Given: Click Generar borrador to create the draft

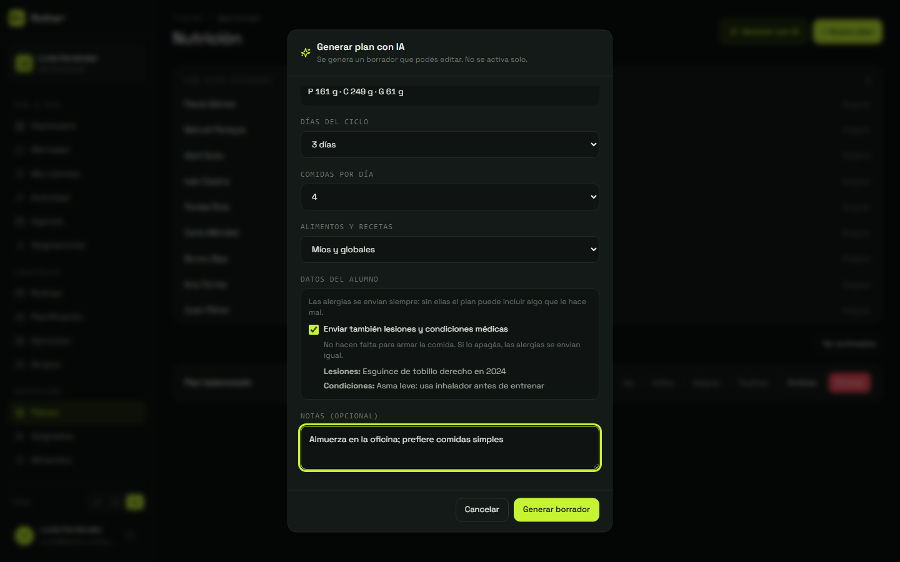Looking at the screenshot, I should (x=556, y=510).
